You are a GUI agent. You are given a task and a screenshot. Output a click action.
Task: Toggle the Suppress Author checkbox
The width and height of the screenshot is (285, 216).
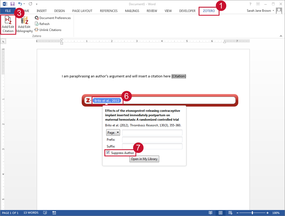click(x=108, y=152)
